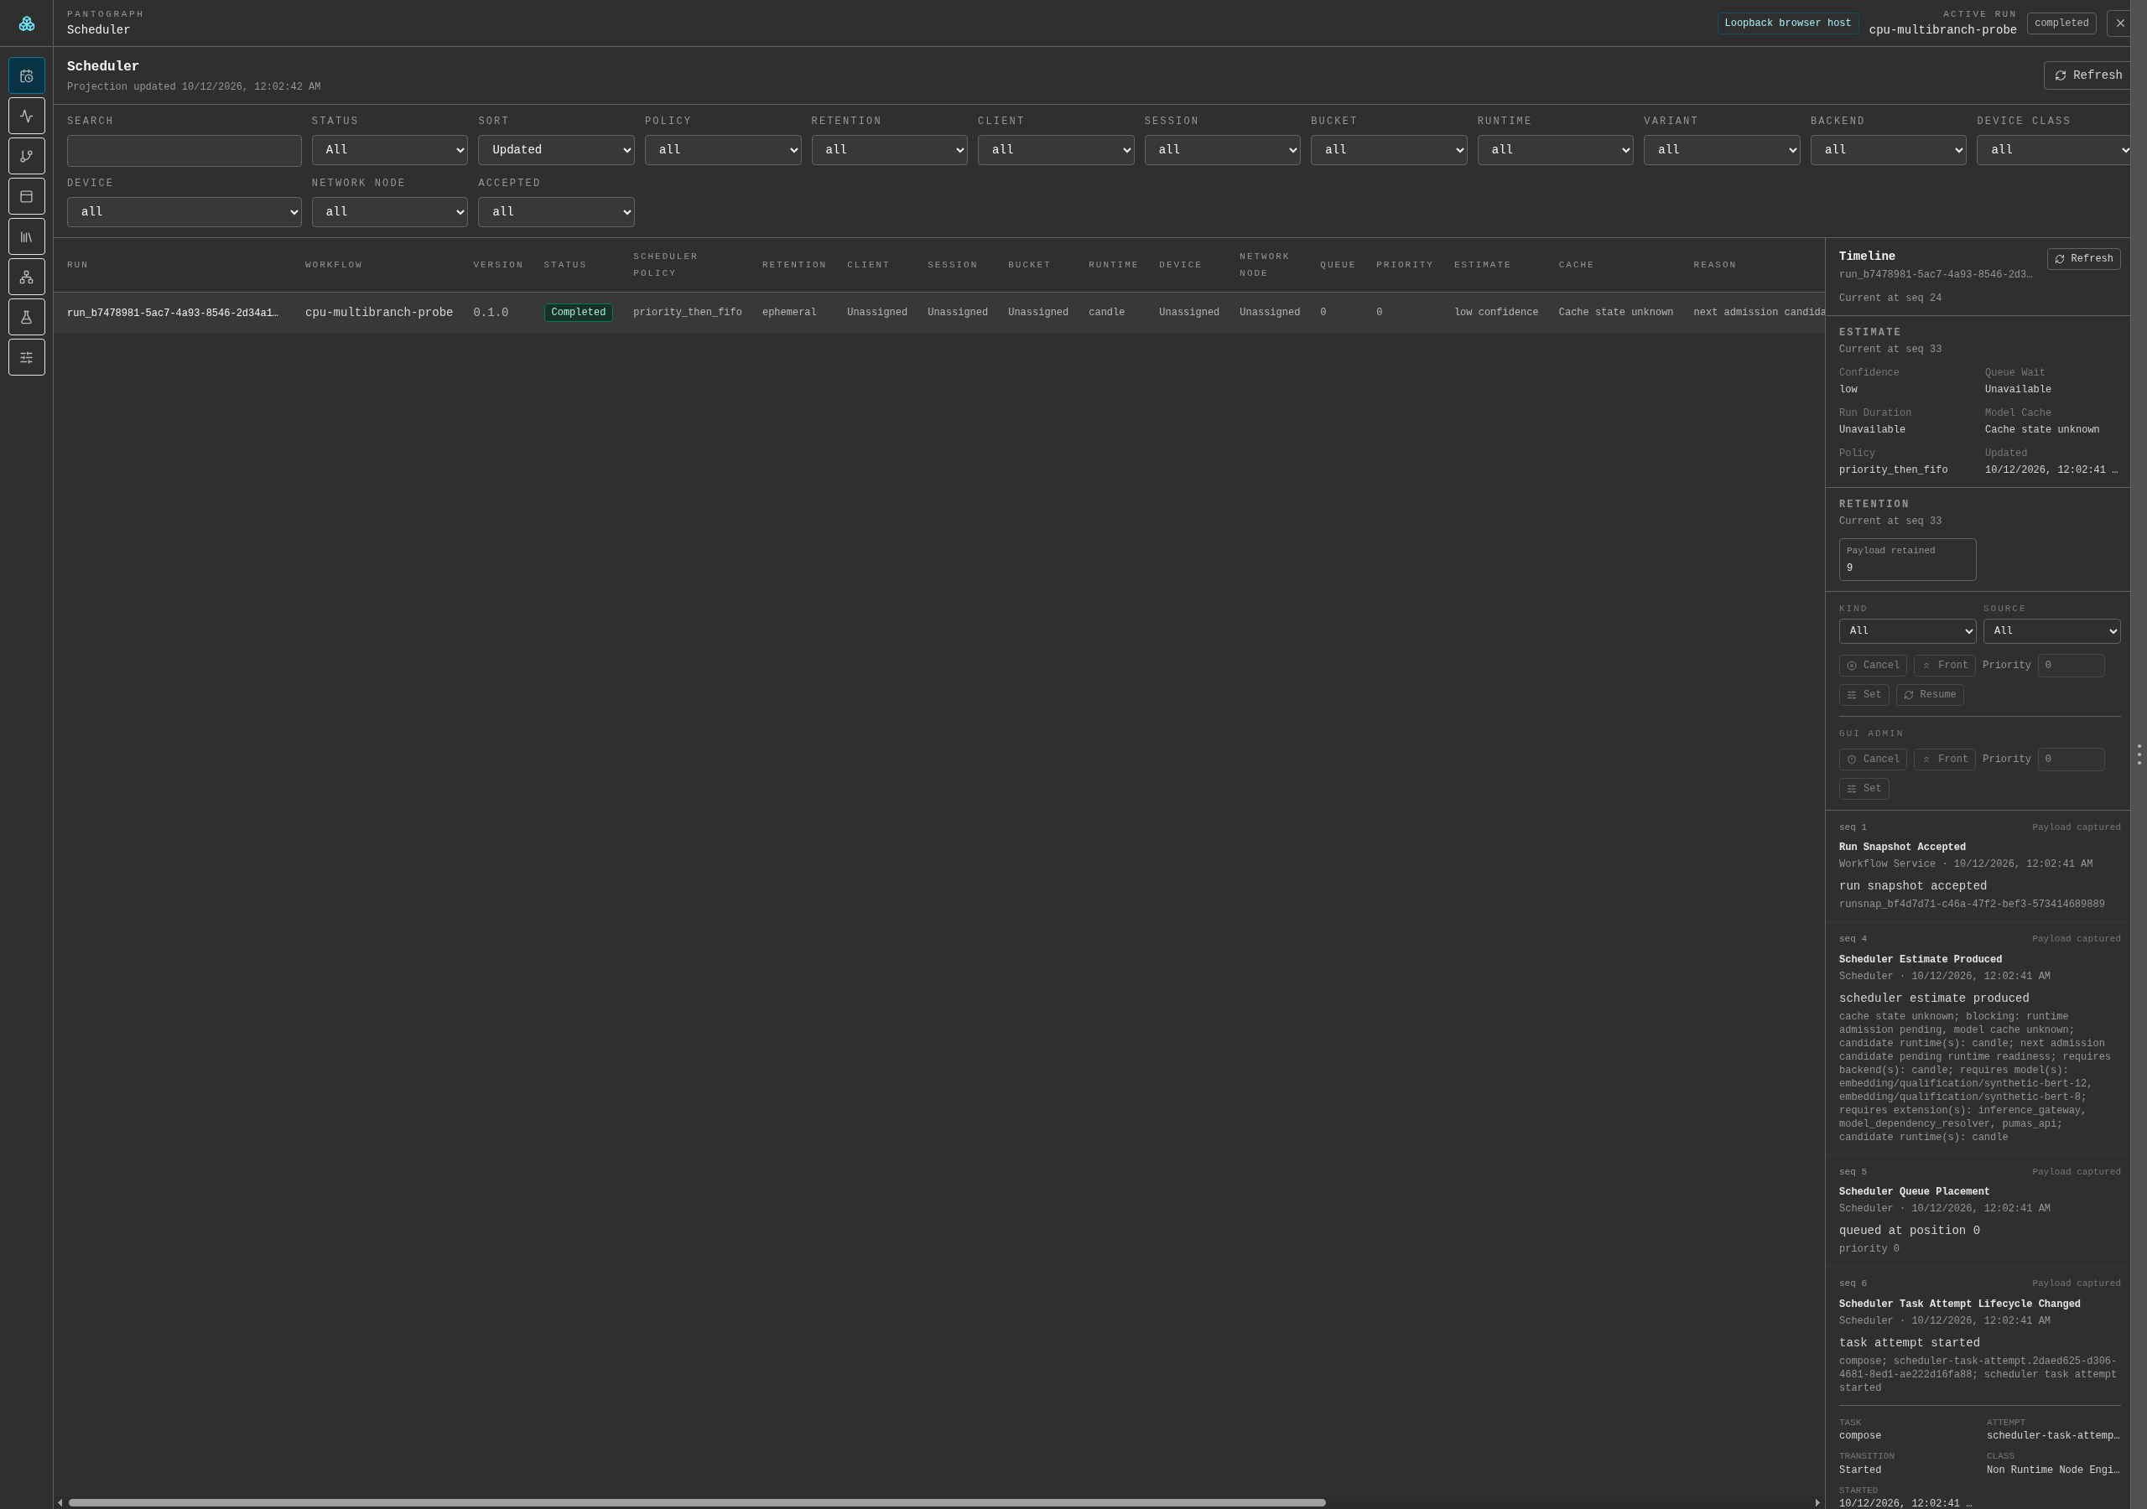Click Cache state unknown table cell
Image resolution: width=2147 pixels, height=1509 pixels.
pyautogui.click(x=1616, y=312)
